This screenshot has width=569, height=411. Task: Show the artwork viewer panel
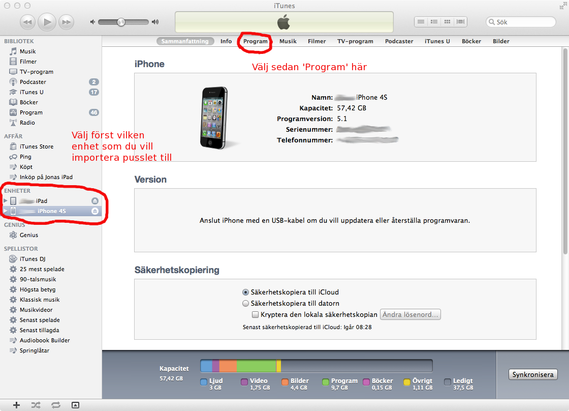point(76,405)
